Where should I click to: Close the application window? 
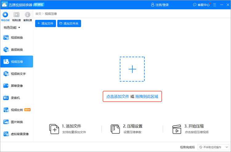coord(228,5)
